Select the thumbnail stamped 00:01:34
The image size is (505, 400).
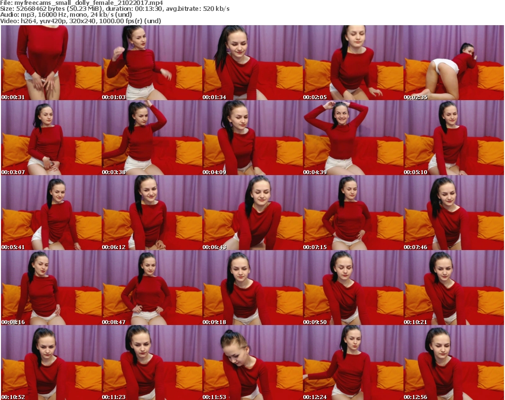pyautogui.click(x=252, y=63)
